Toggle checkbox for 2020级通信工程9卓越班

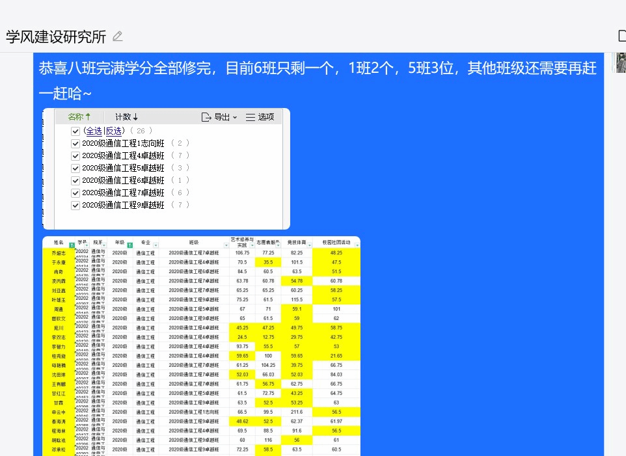(75, 205)
